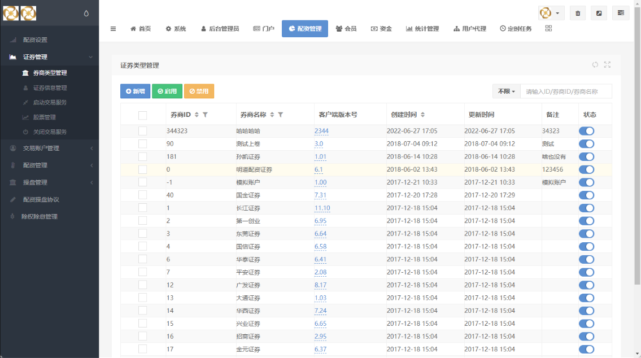Toggle status switch for 明道配资证券 row
This screenshot has height=358, width=641.
coord(586,169)
